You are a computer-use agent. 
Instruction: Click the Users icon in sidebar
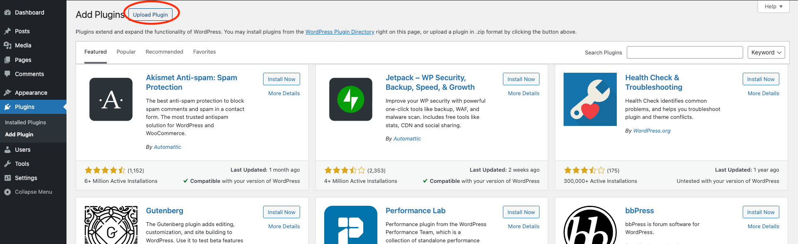[x=7, y=150]
